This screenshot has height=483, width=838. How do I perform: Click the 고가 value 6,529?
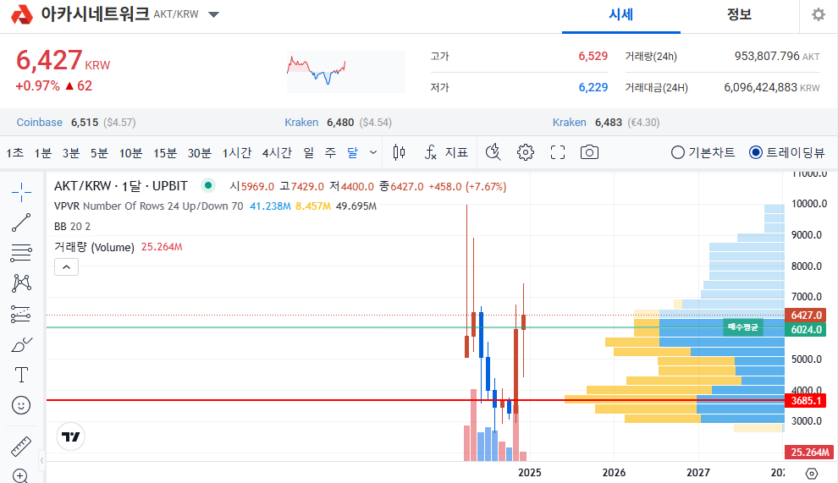pos(593,56)
